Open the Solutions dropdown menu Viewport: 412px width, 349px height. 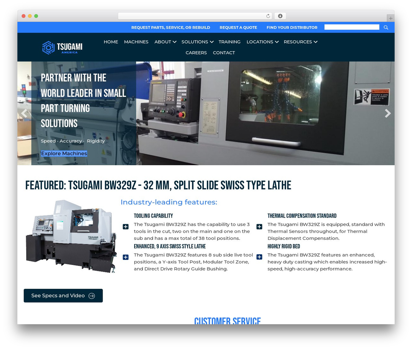point(197,42)
